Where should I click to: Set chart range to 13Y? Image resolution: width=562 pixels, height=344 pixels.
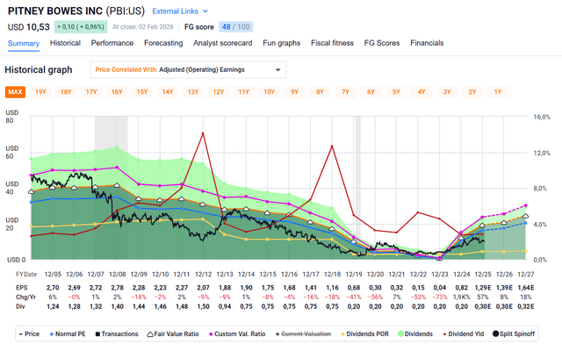tap(193, 92)
